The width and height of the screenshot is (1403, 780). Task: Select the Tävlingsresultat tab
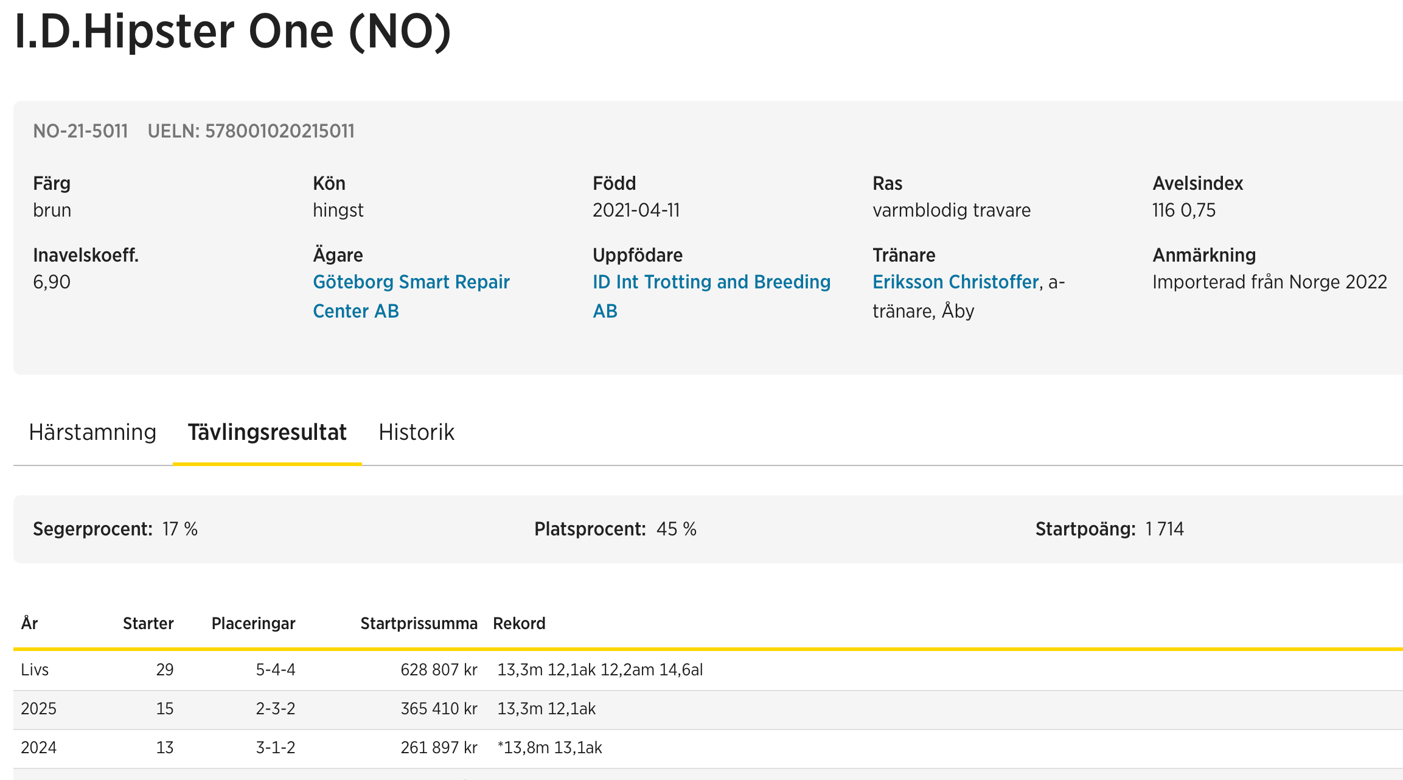tap(266, 432)
